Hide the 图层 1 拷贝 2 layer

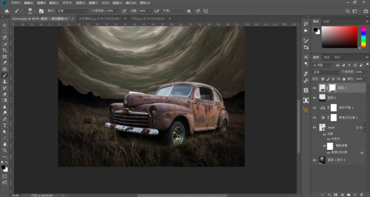(x=314, y=160)
